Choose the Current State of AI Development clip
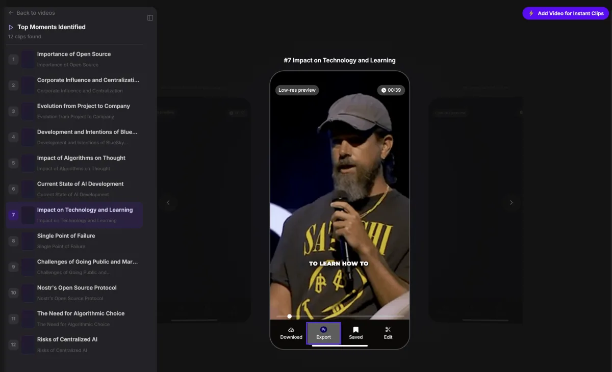 point(74,189)
